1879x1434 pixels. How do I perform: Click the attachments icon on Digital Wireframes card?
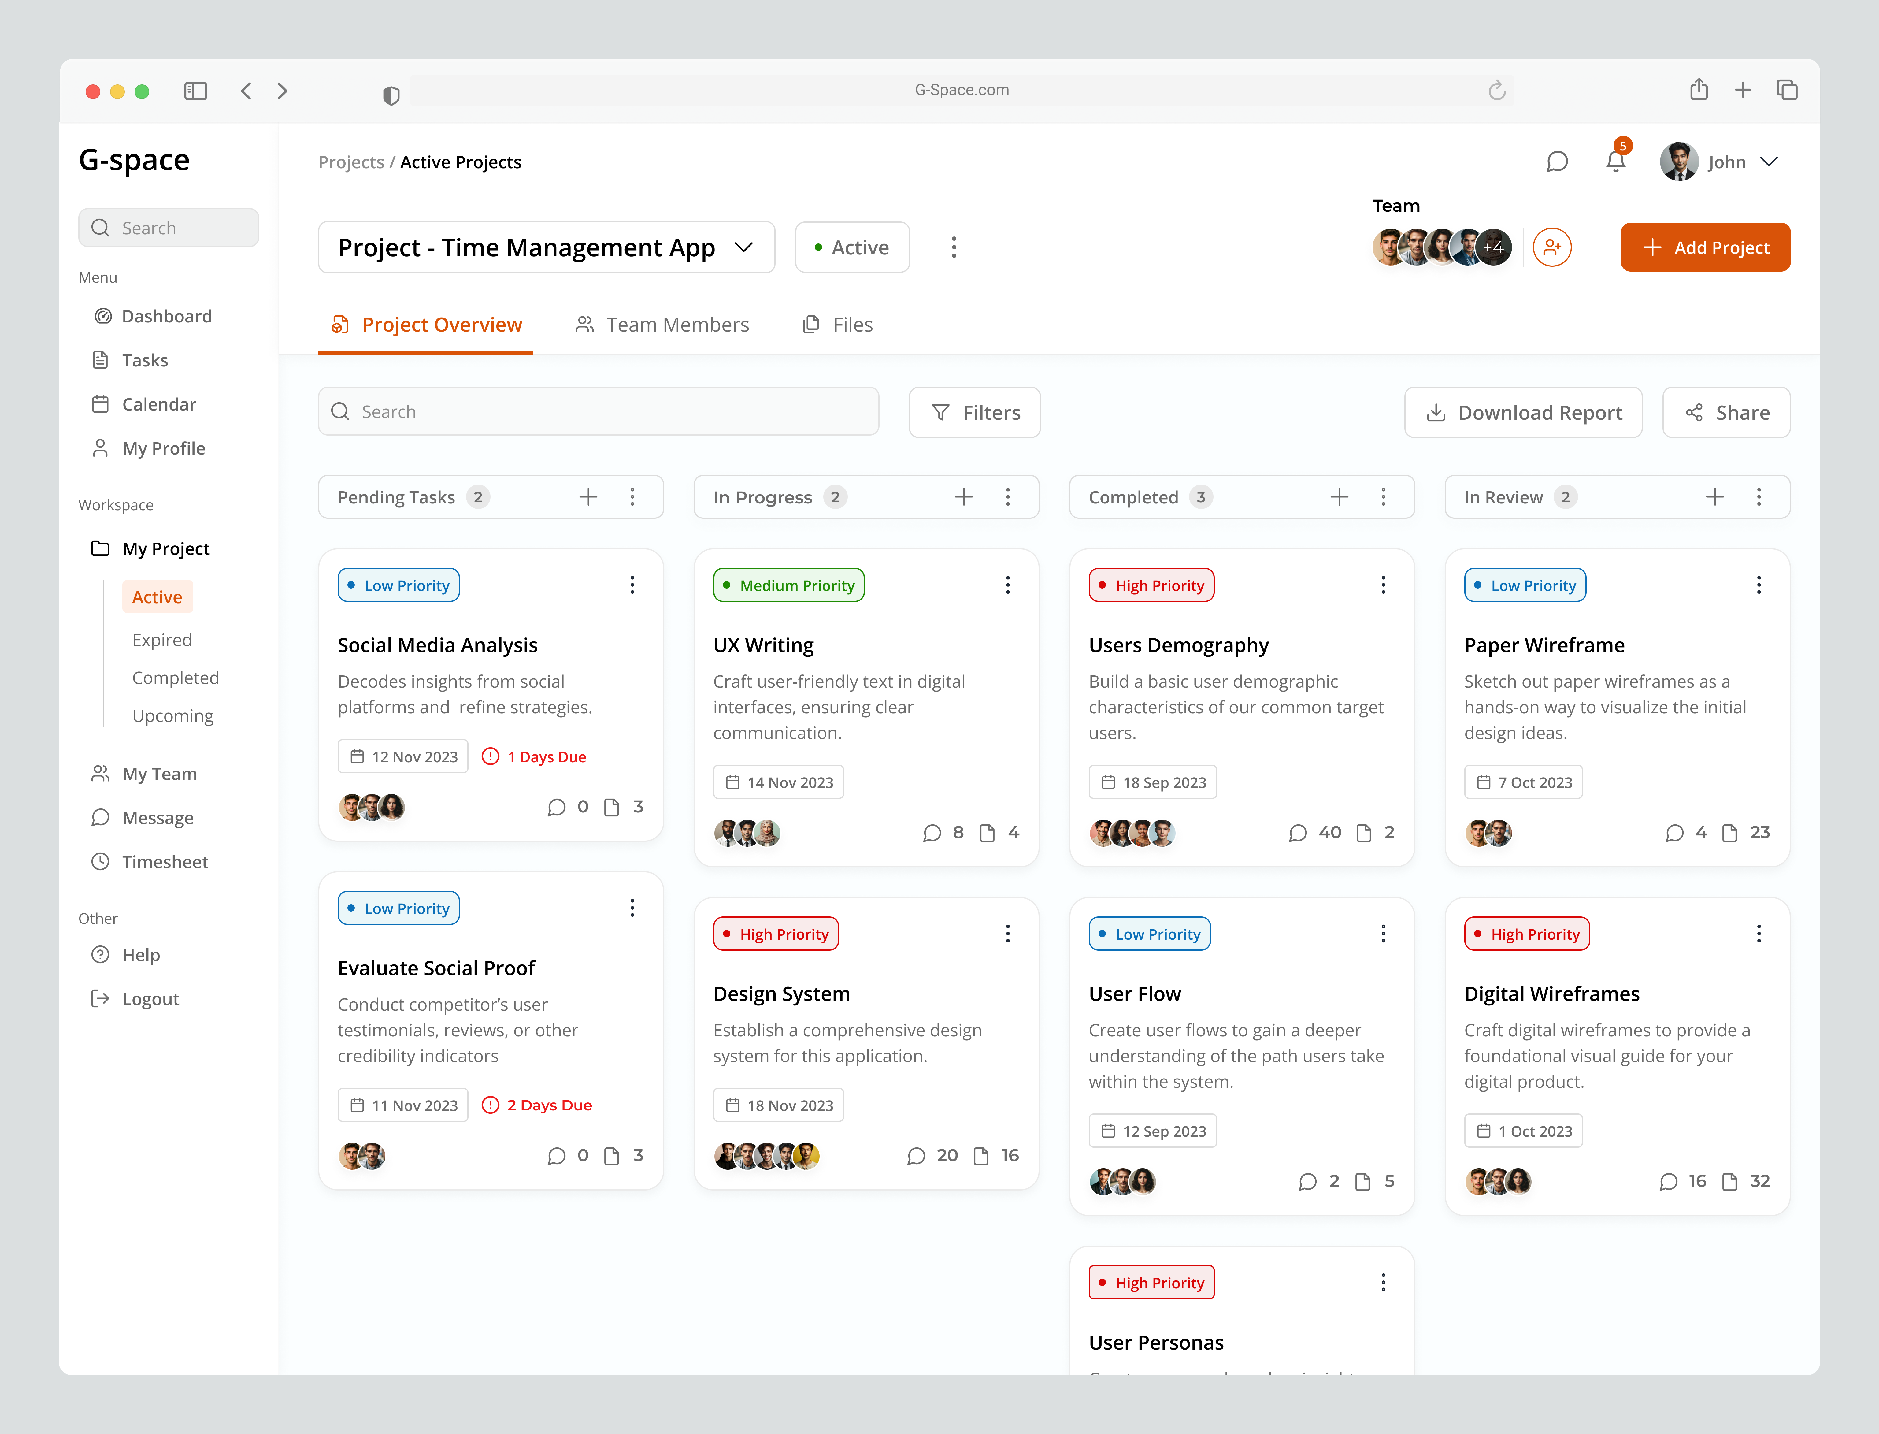(x=1730, y=1181)
